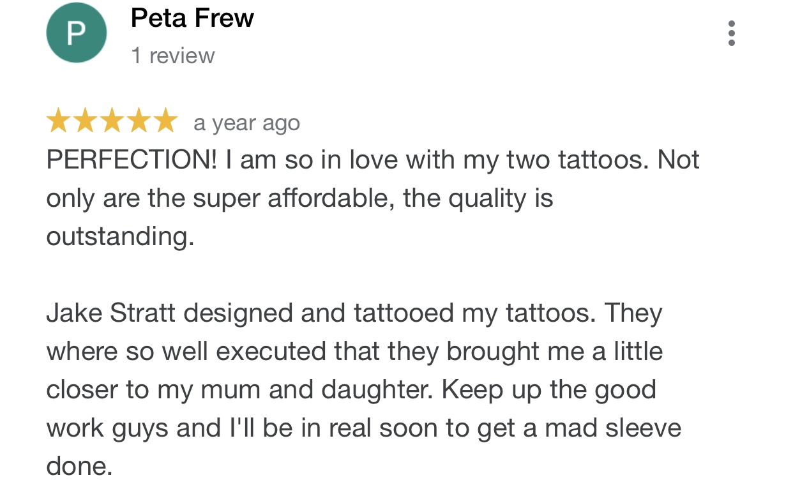Click the third gold star
The width and height of the screenshot is (793, 496).
(112, 121)
